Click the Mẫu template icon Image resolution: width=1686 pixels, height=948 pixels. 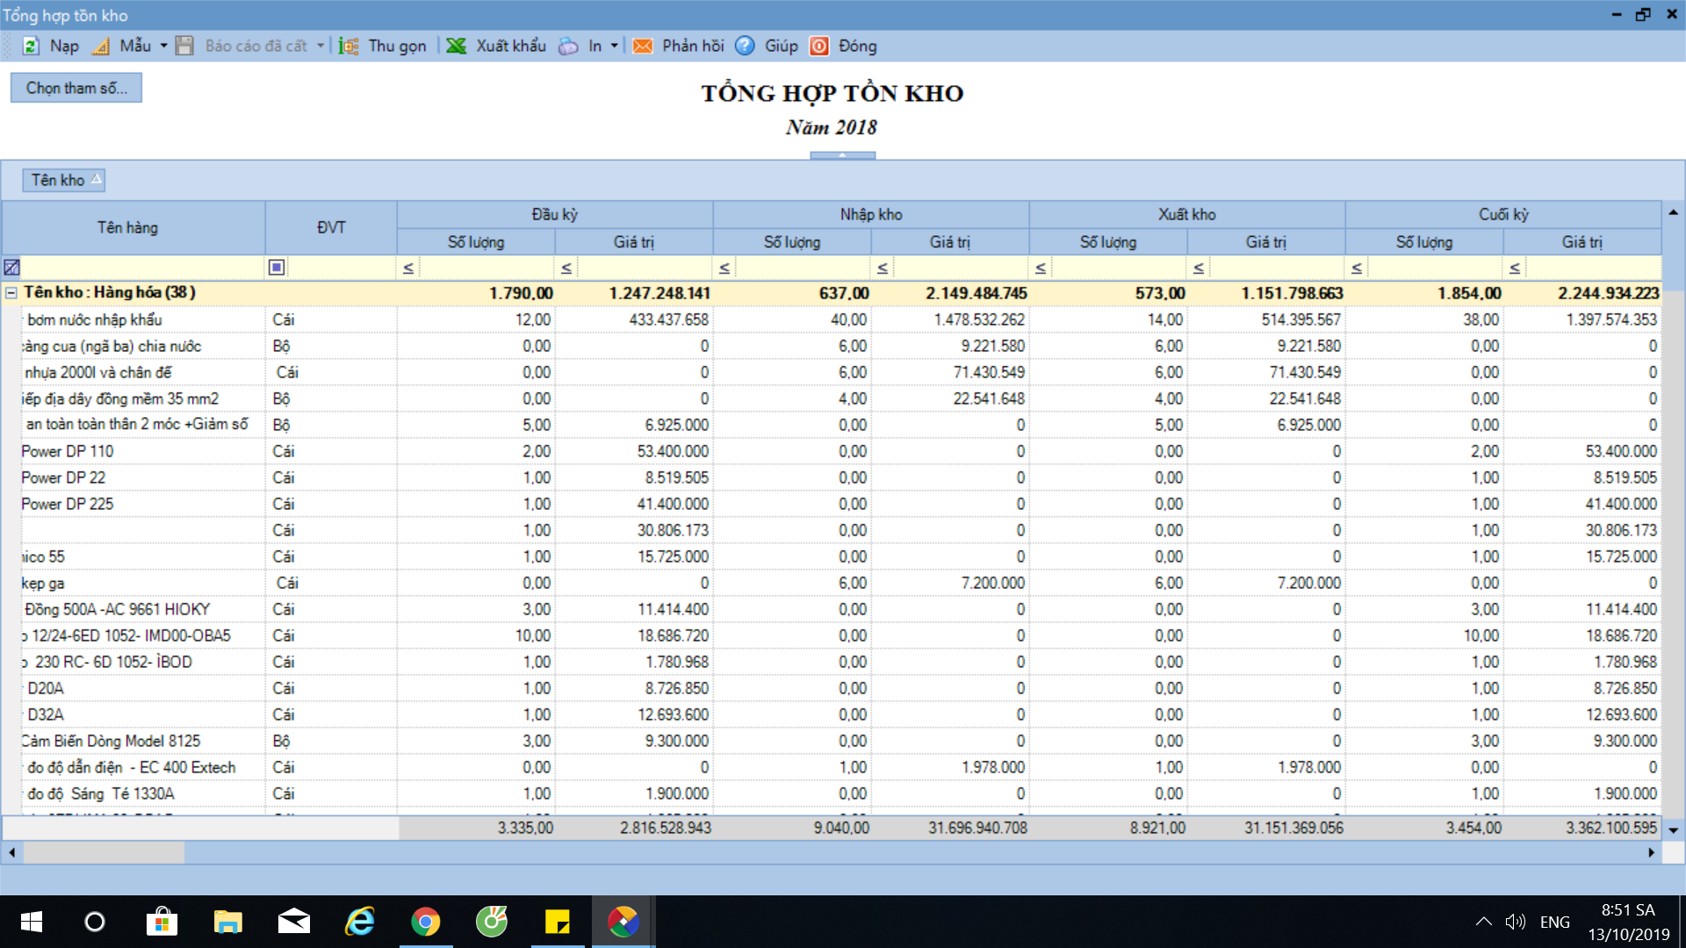pos(101,47)
